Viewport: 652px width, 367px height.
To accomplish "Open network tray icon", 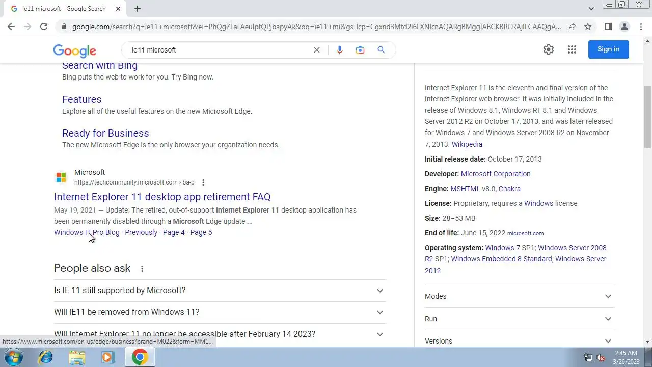I will tap(588, 358).
